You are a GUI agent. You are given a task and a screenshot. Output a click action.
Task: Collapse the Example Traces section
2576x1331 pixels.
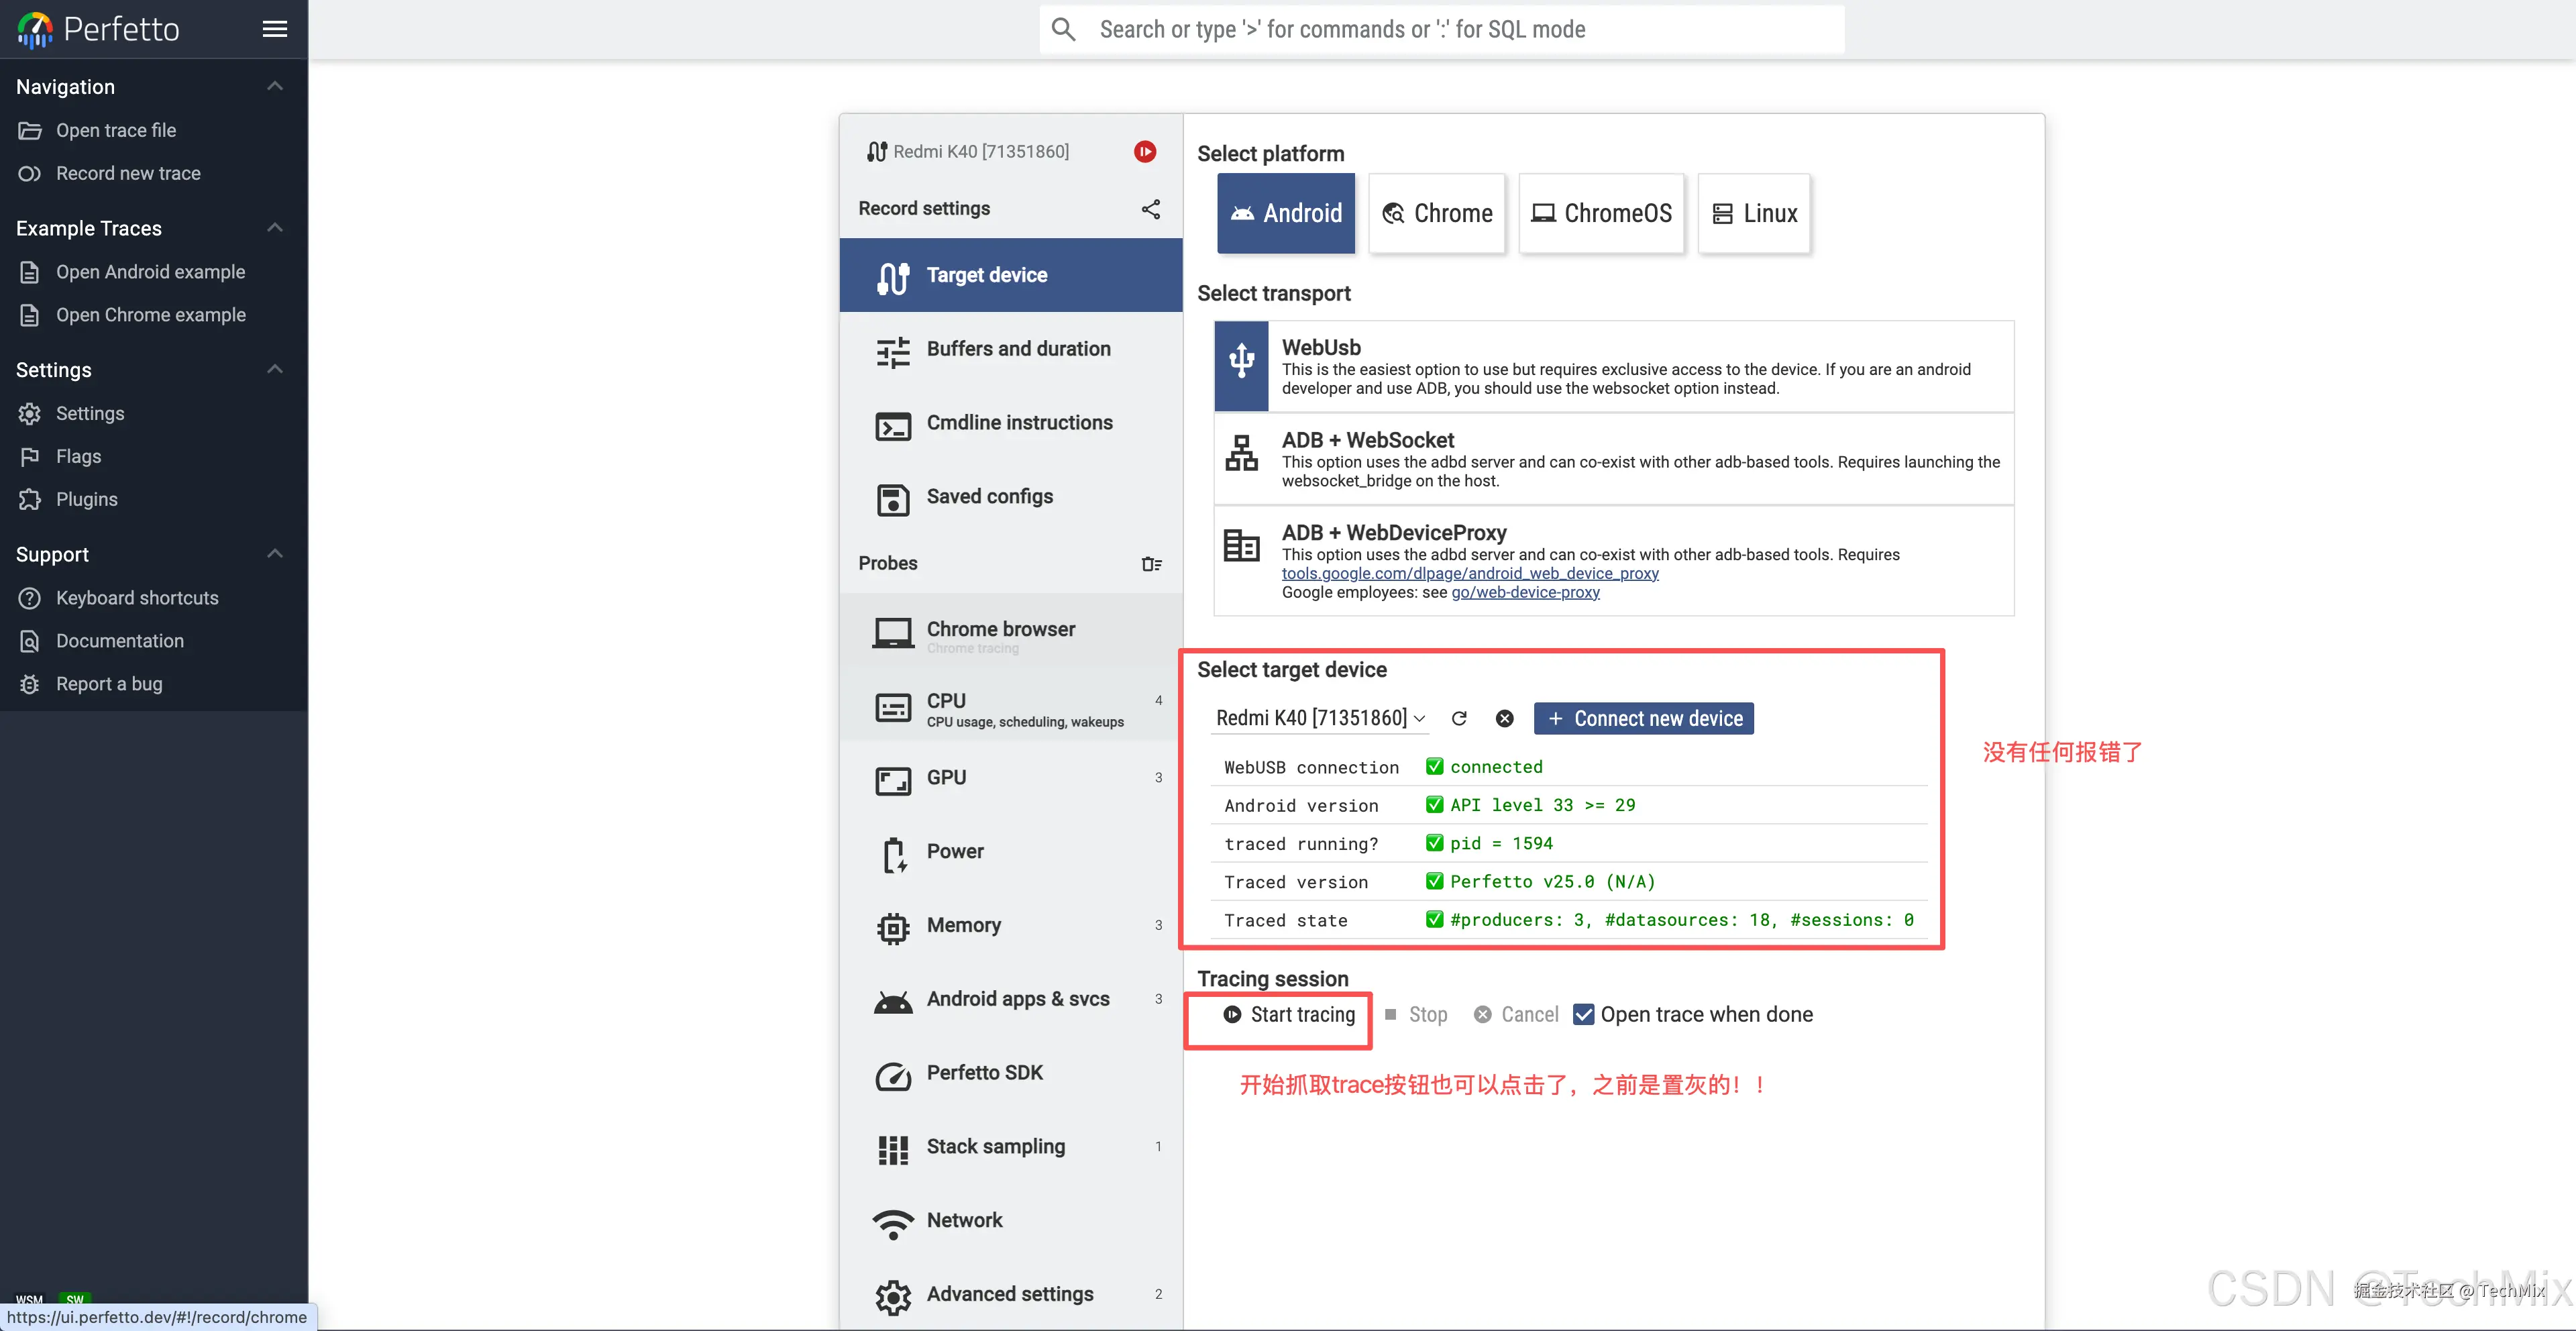click(275, 228)
